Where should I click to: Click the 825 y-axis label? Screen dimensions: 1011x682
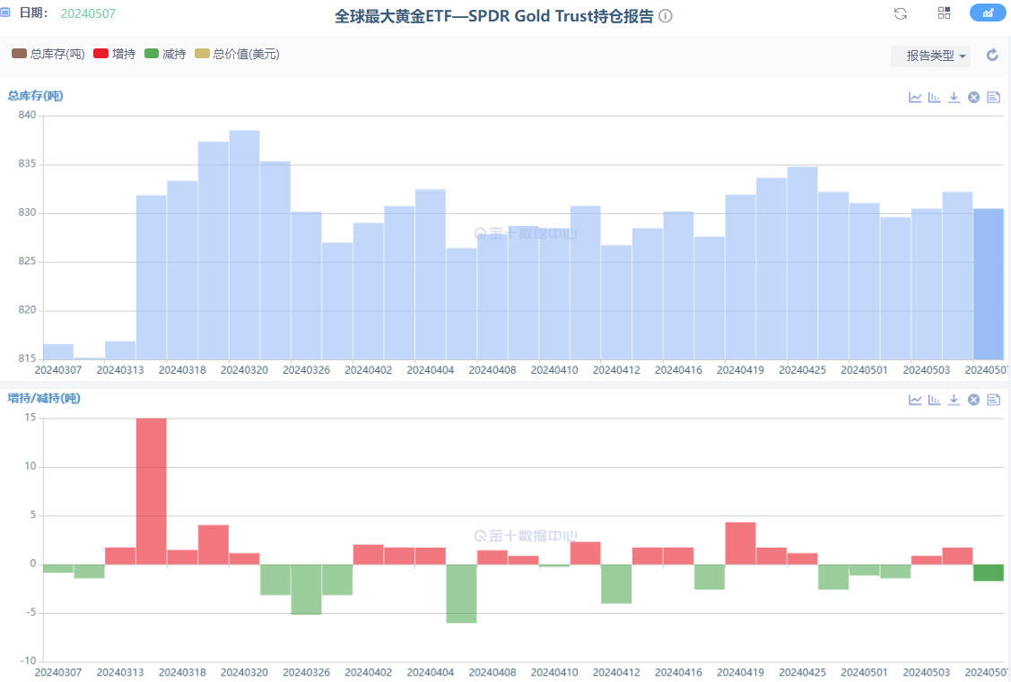tap(27, 262)
